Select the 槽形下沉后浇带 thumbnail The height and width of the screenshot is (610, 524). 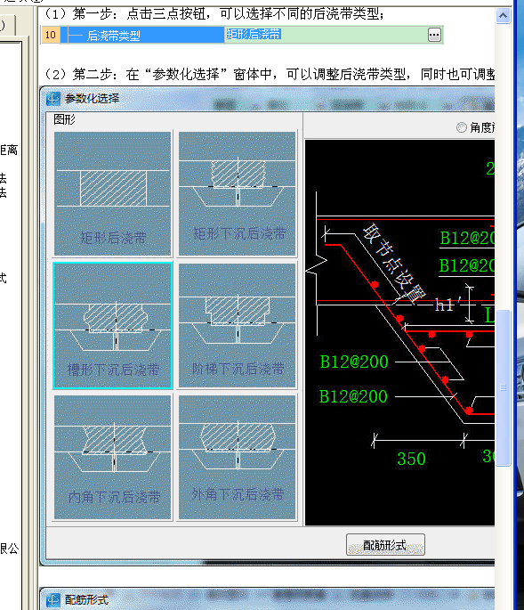(x=113, y=325)
